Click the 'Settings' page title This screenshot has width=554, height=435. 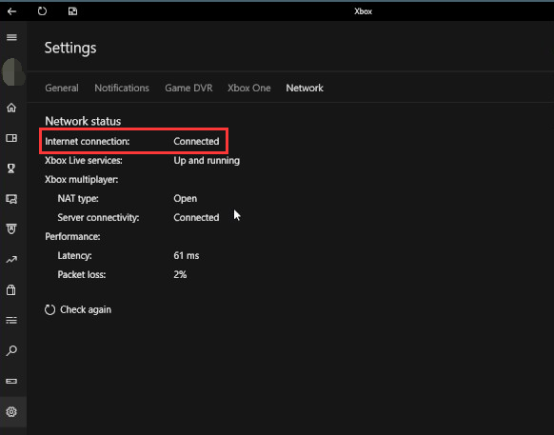[70, 48]
